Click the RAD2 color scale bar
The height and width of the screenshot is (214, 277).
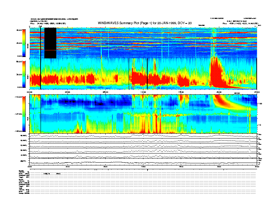coord(24,43)
